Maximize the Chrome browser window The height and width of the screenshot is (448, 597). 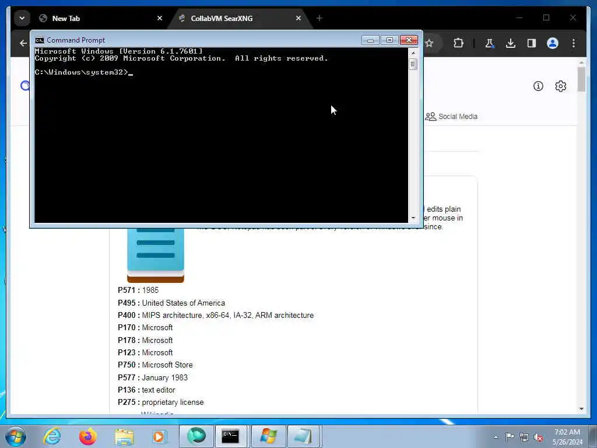pyautogui.click(x=546, y=18)
